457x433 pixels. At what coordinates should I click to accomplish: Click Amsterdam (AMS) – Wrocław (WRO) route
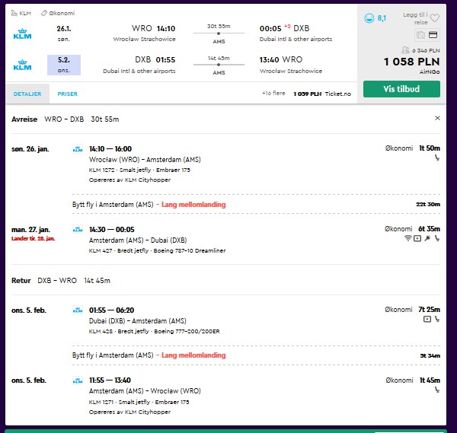click(x=145, y=391)
